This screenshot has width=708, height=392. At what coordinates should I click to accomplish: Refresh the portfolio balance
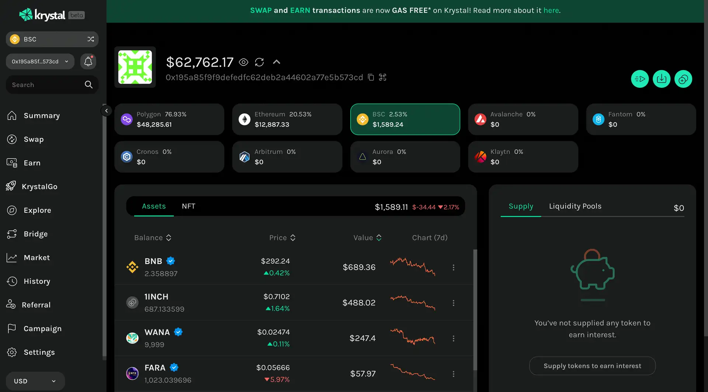pos(259,62)
